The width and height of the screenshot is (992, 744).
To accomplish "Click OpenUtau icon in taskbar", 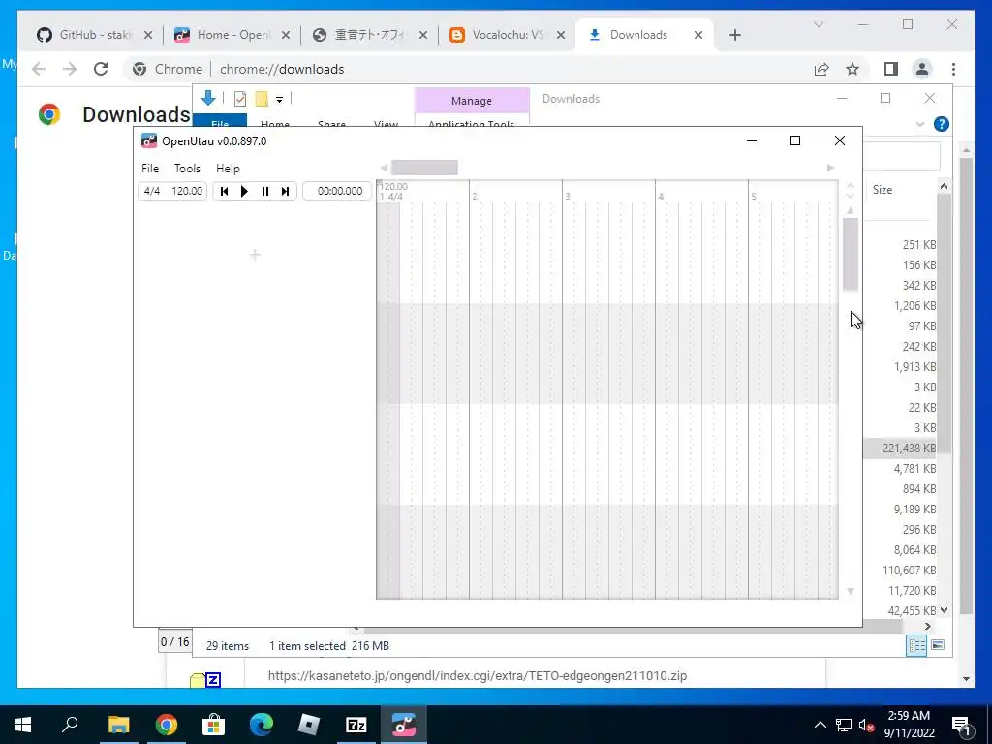I will [404, 725].
